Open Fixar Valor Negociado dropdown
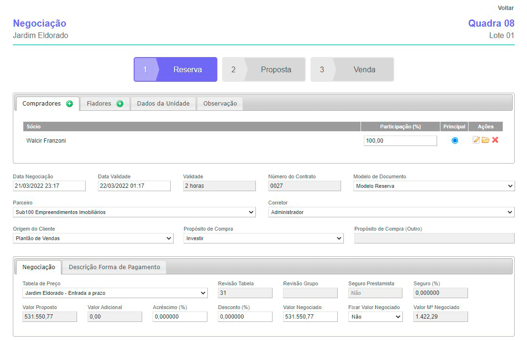Screen dimensions: 527x340 point(375,317)
